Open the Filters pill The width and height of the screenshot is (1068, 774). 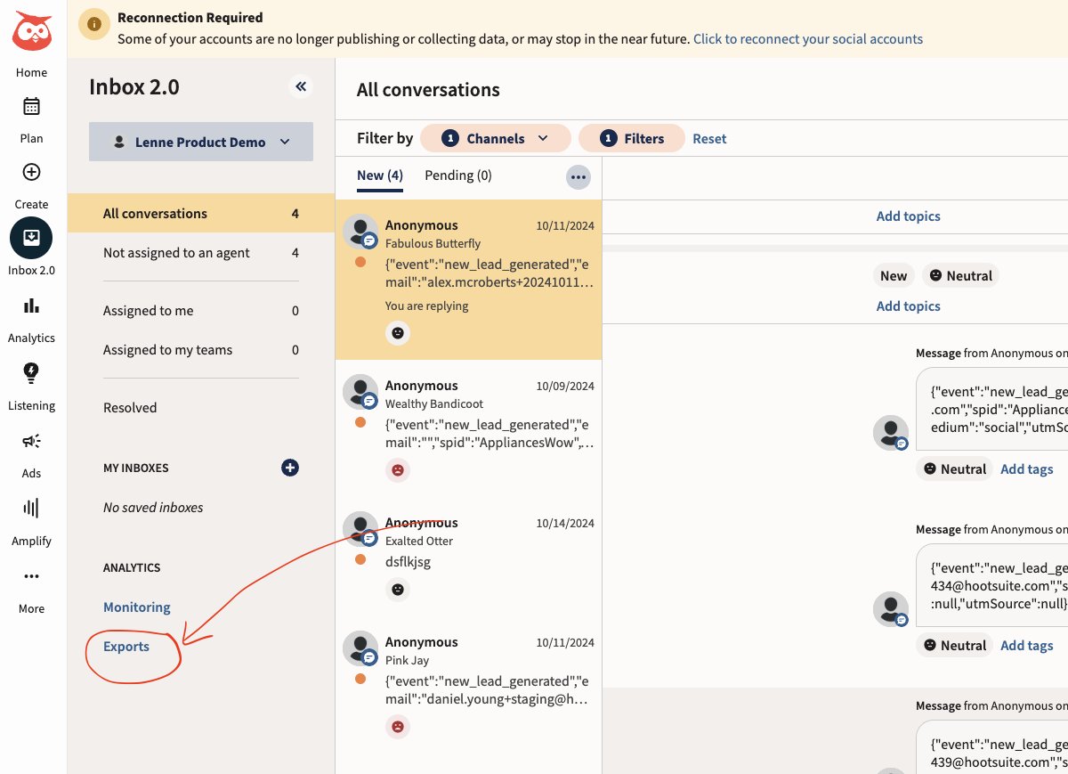pyautogui.click(x=632, y=138)
